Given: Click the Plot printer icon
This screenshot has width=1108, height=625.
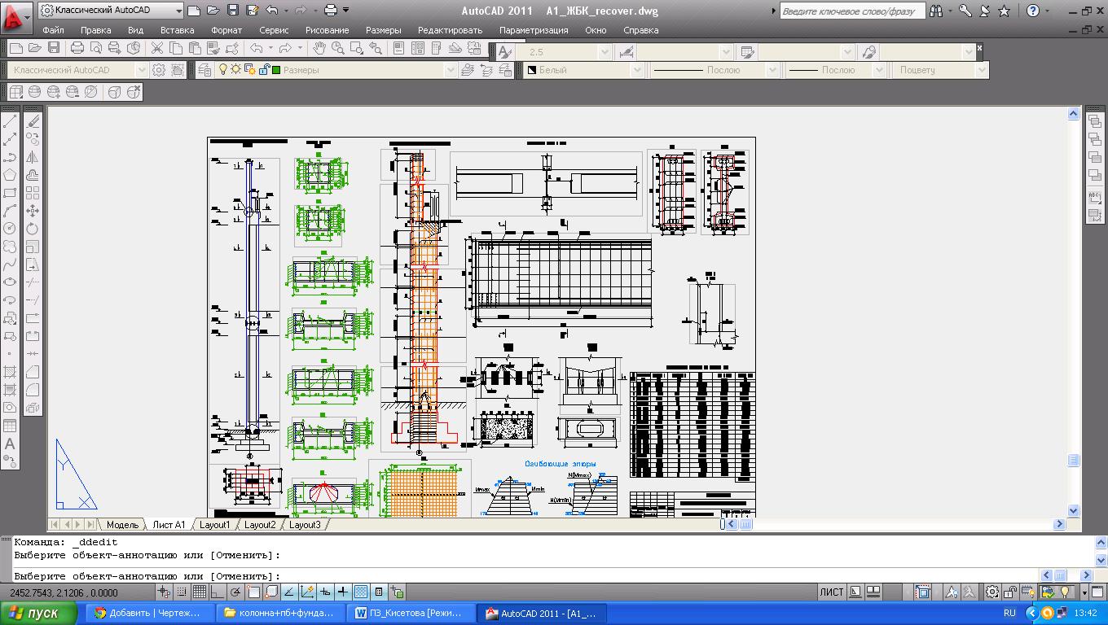Looking at the screenshot, I should tap(77, 49).
